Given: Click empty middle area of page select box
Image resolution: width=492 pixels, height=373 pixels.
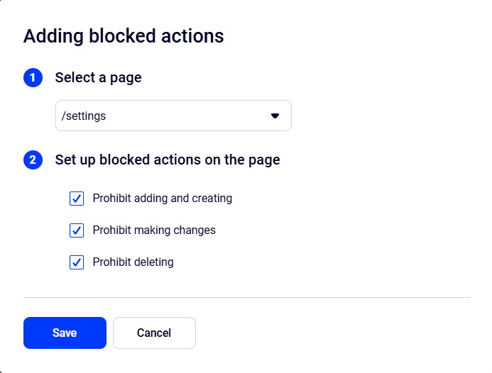Looking at the screenshot, I should (x=185, y=116).
